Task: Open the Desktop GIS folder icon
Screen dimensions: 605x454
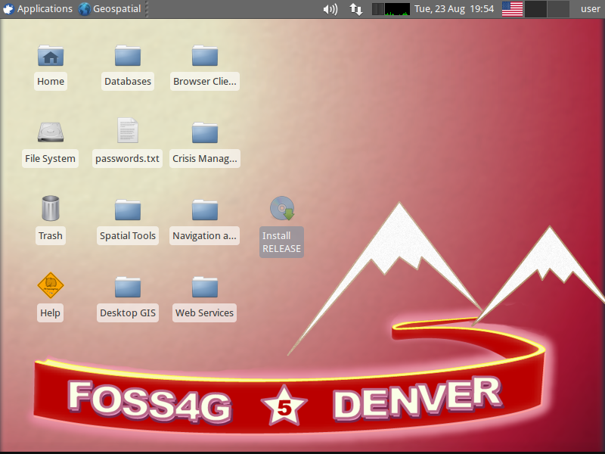Action: pyautogui.click(x=128, y=288)
